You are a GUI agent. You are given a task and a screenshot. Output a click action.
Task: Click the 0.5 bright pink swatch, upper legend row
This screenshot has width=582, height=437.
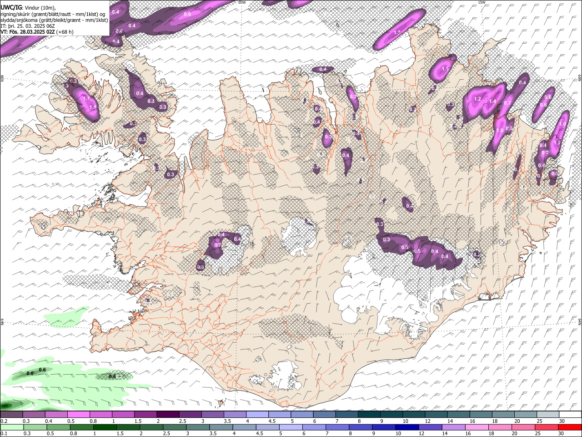(x=78, y=414)
